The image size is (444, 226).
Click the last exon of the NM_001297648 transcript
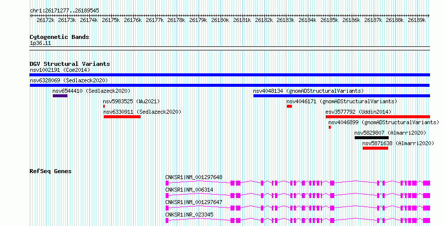click(x=427, y=183)
